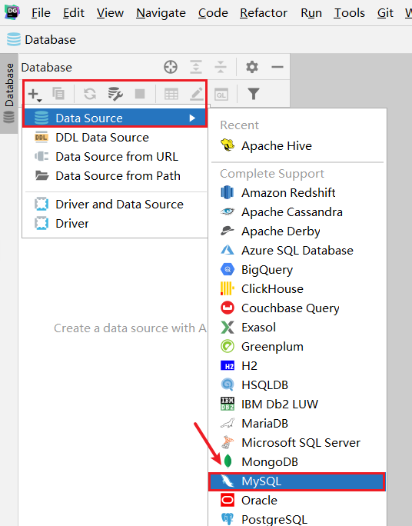Viewport: 412px width, 526px height.
Task: Select Apache Derby data source
Action: tap(297, 231)
